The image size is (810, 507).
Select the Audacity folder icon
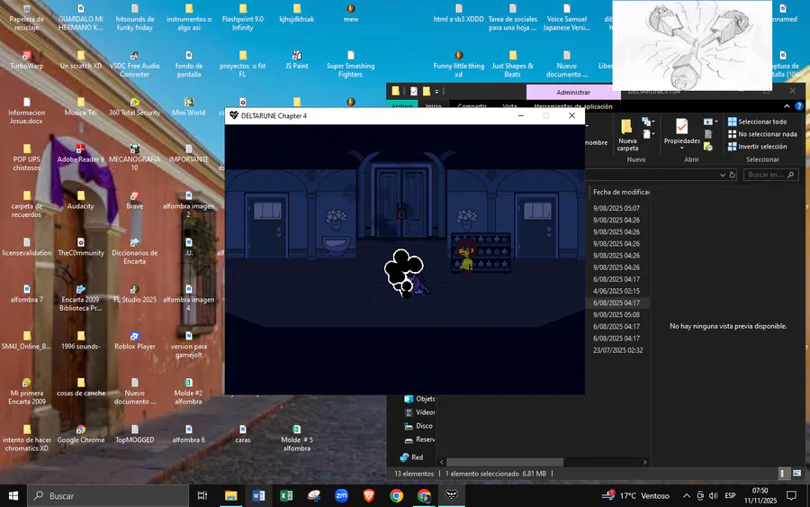pos(81,201)
